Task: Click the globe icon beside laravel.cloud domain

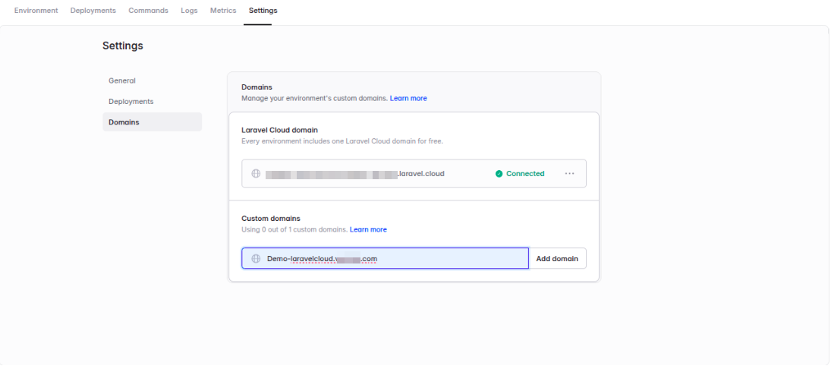Action: 256,173
